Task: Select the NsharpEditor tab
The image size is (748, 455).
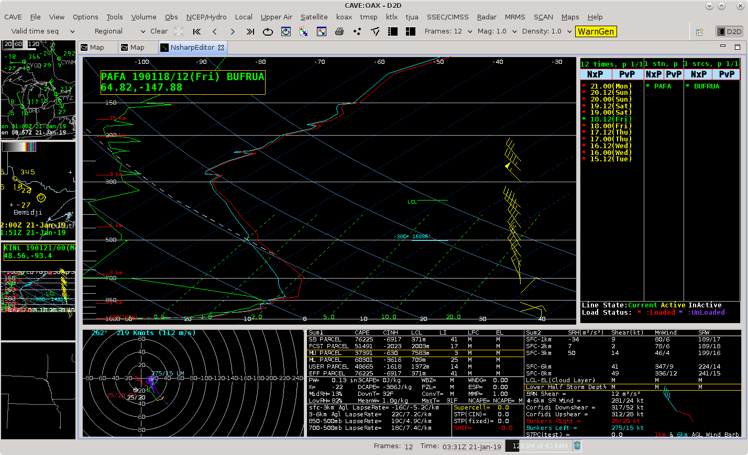Action: [x=192, y=47]
